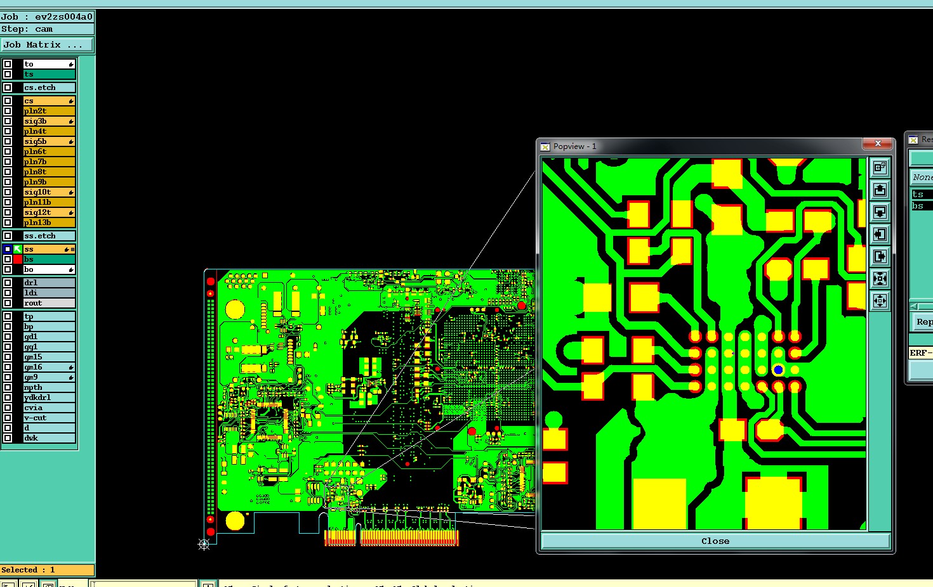Screen dimensions: 933x587
Task: Click the Job : ev2zs004a0 label
Action: click(x=47, y=16)
